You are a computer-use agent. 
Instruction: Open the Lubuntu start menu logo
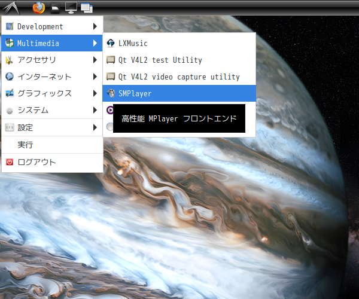11,8
